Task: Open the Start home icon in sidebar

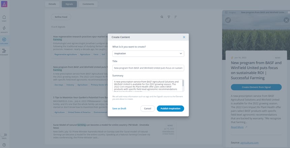Action: (4, 17)
